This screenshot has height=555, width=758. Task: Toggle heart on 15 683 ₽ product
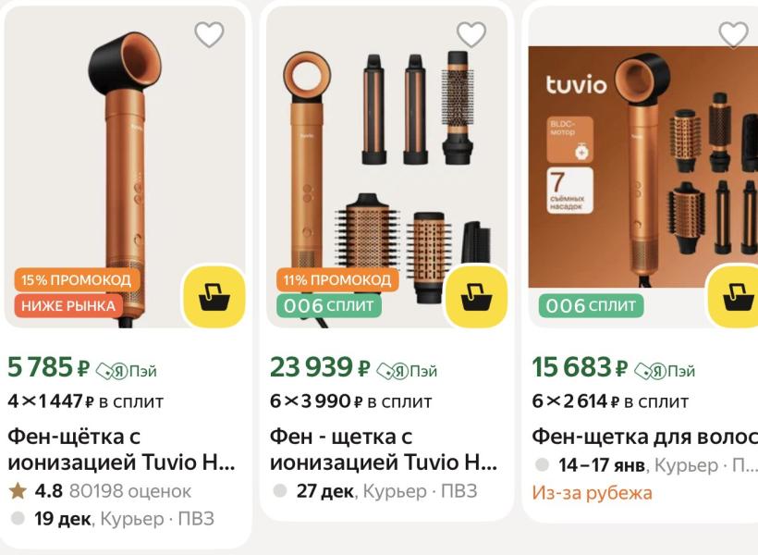(733, 34)
